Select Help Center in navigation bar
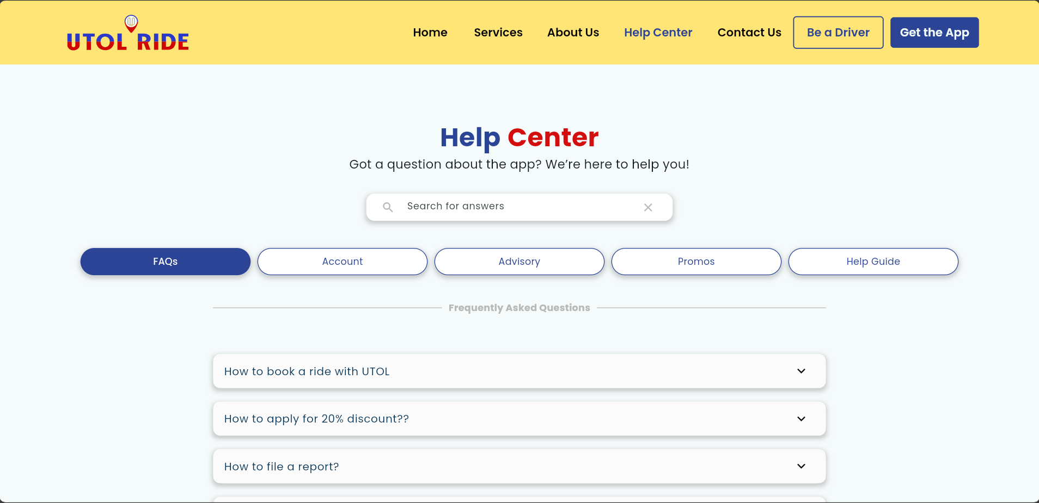 click(x=658, y=33)
